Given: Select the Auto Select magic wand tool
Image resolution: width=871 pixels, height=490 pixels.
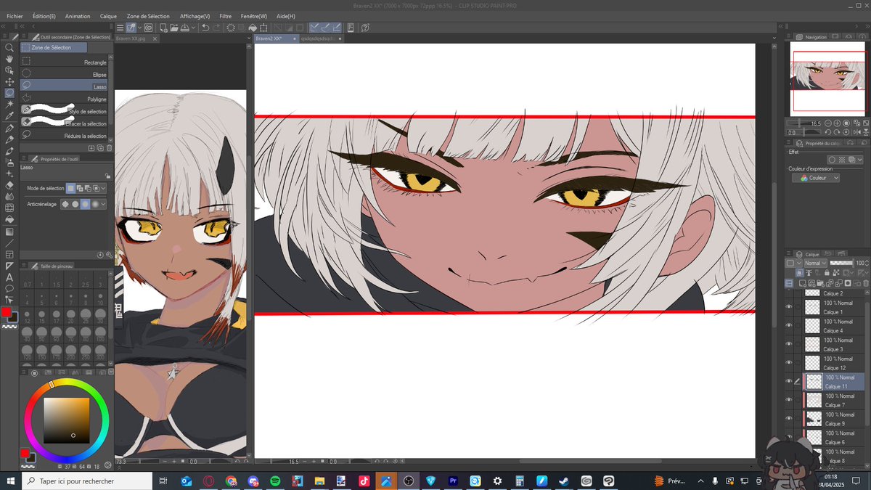Looking at the screenshot, I should coord(9,105).
